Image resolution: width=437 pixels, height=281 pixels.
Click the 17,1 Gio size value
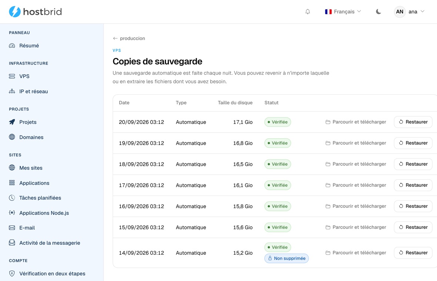click(x=243, y=122)
